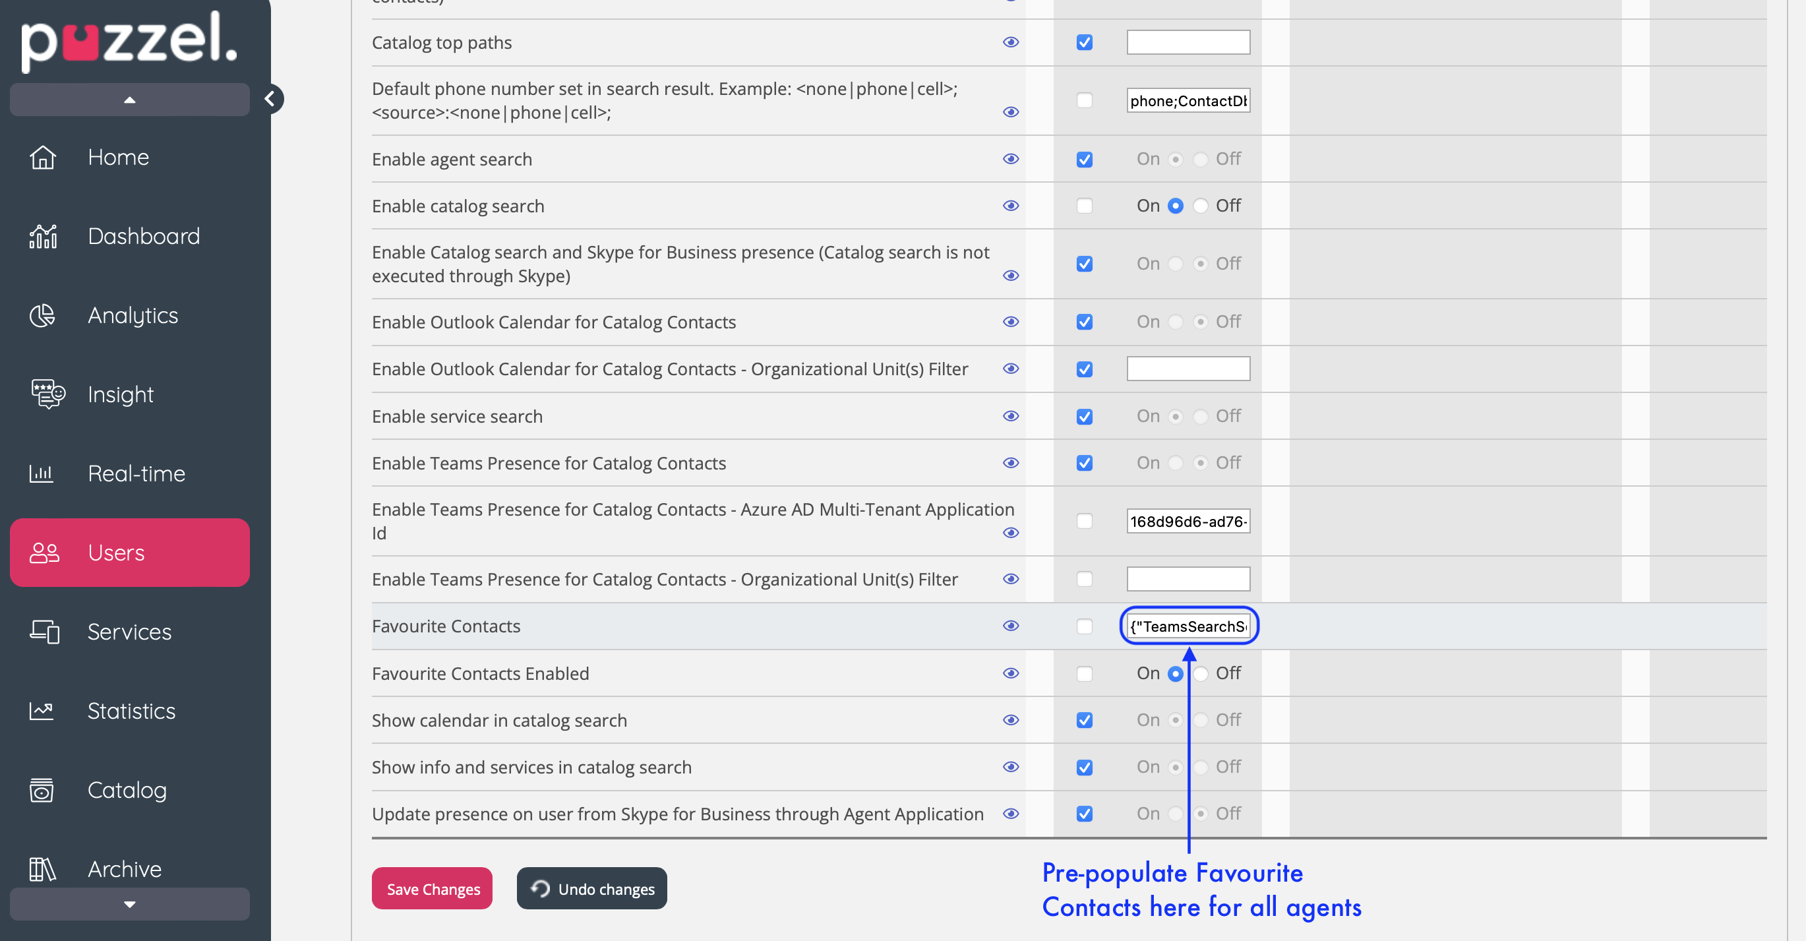1806x941 pixels.
Task: Click the Home house icon in sidebar
Action: pos(43,157)
